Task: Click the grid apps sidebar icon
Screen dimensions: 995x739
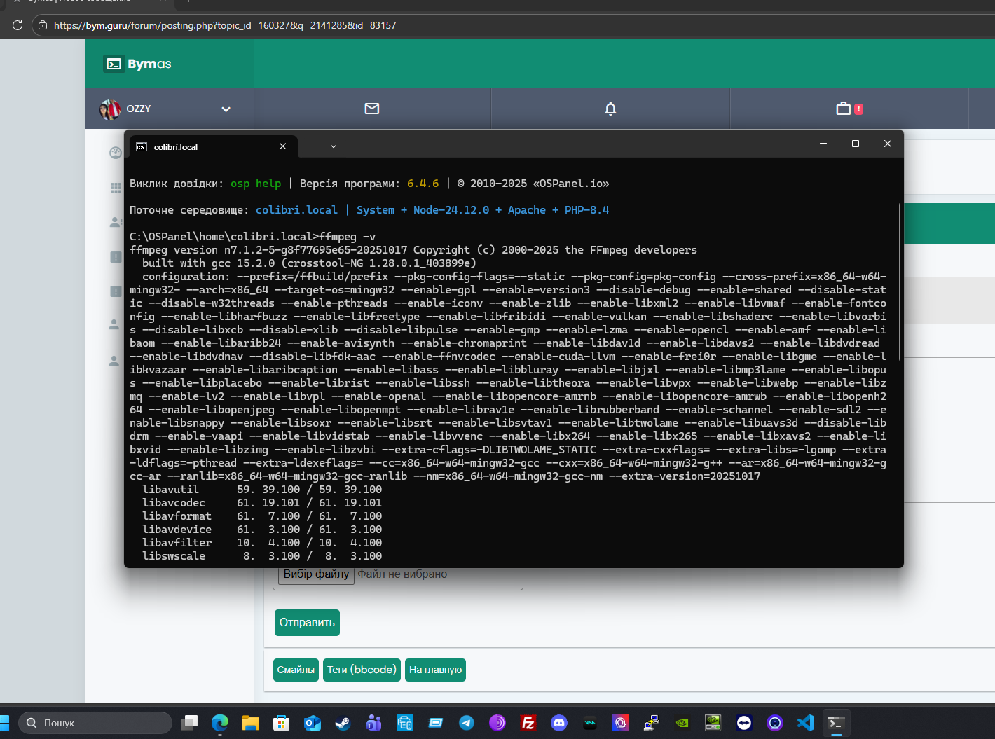Action: point(116,188)
